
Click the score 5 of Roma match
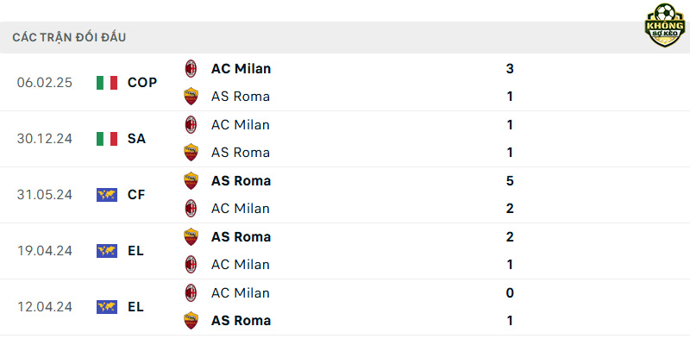click(510, 181)
